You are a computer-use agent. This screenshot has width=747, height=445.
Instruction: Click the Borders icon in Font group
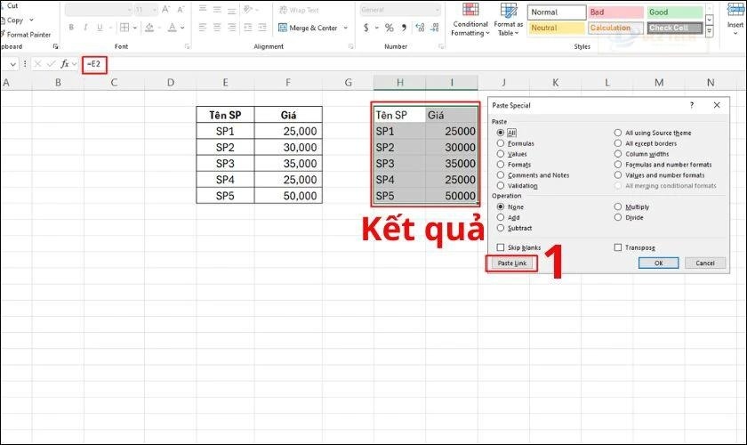124,28
